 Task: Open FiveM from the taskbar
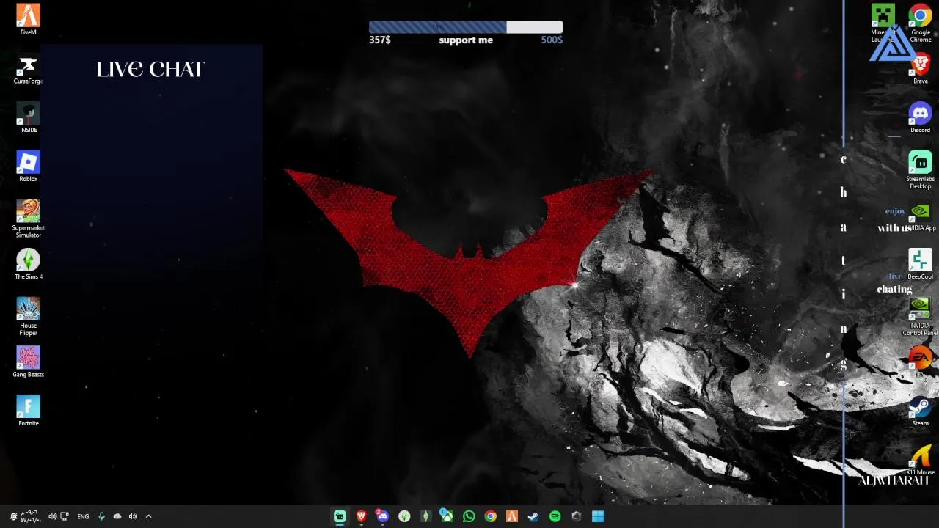[x=511, y=516]
